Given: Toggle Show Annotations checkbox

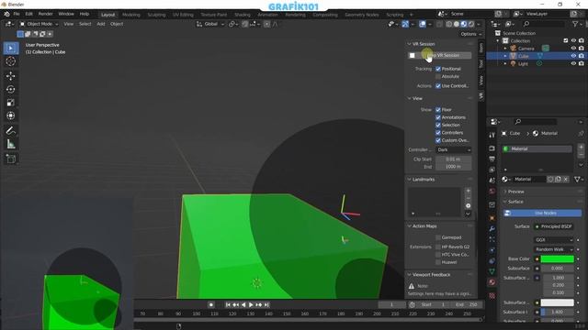Looking at the screenshot, I should [x=438, y=117].
